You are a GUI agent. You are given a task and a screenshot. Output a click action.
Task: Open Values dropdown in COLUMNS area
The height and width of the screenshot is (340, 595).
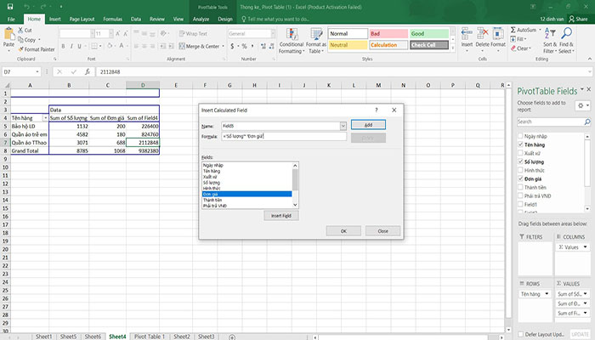pos(585,247)
